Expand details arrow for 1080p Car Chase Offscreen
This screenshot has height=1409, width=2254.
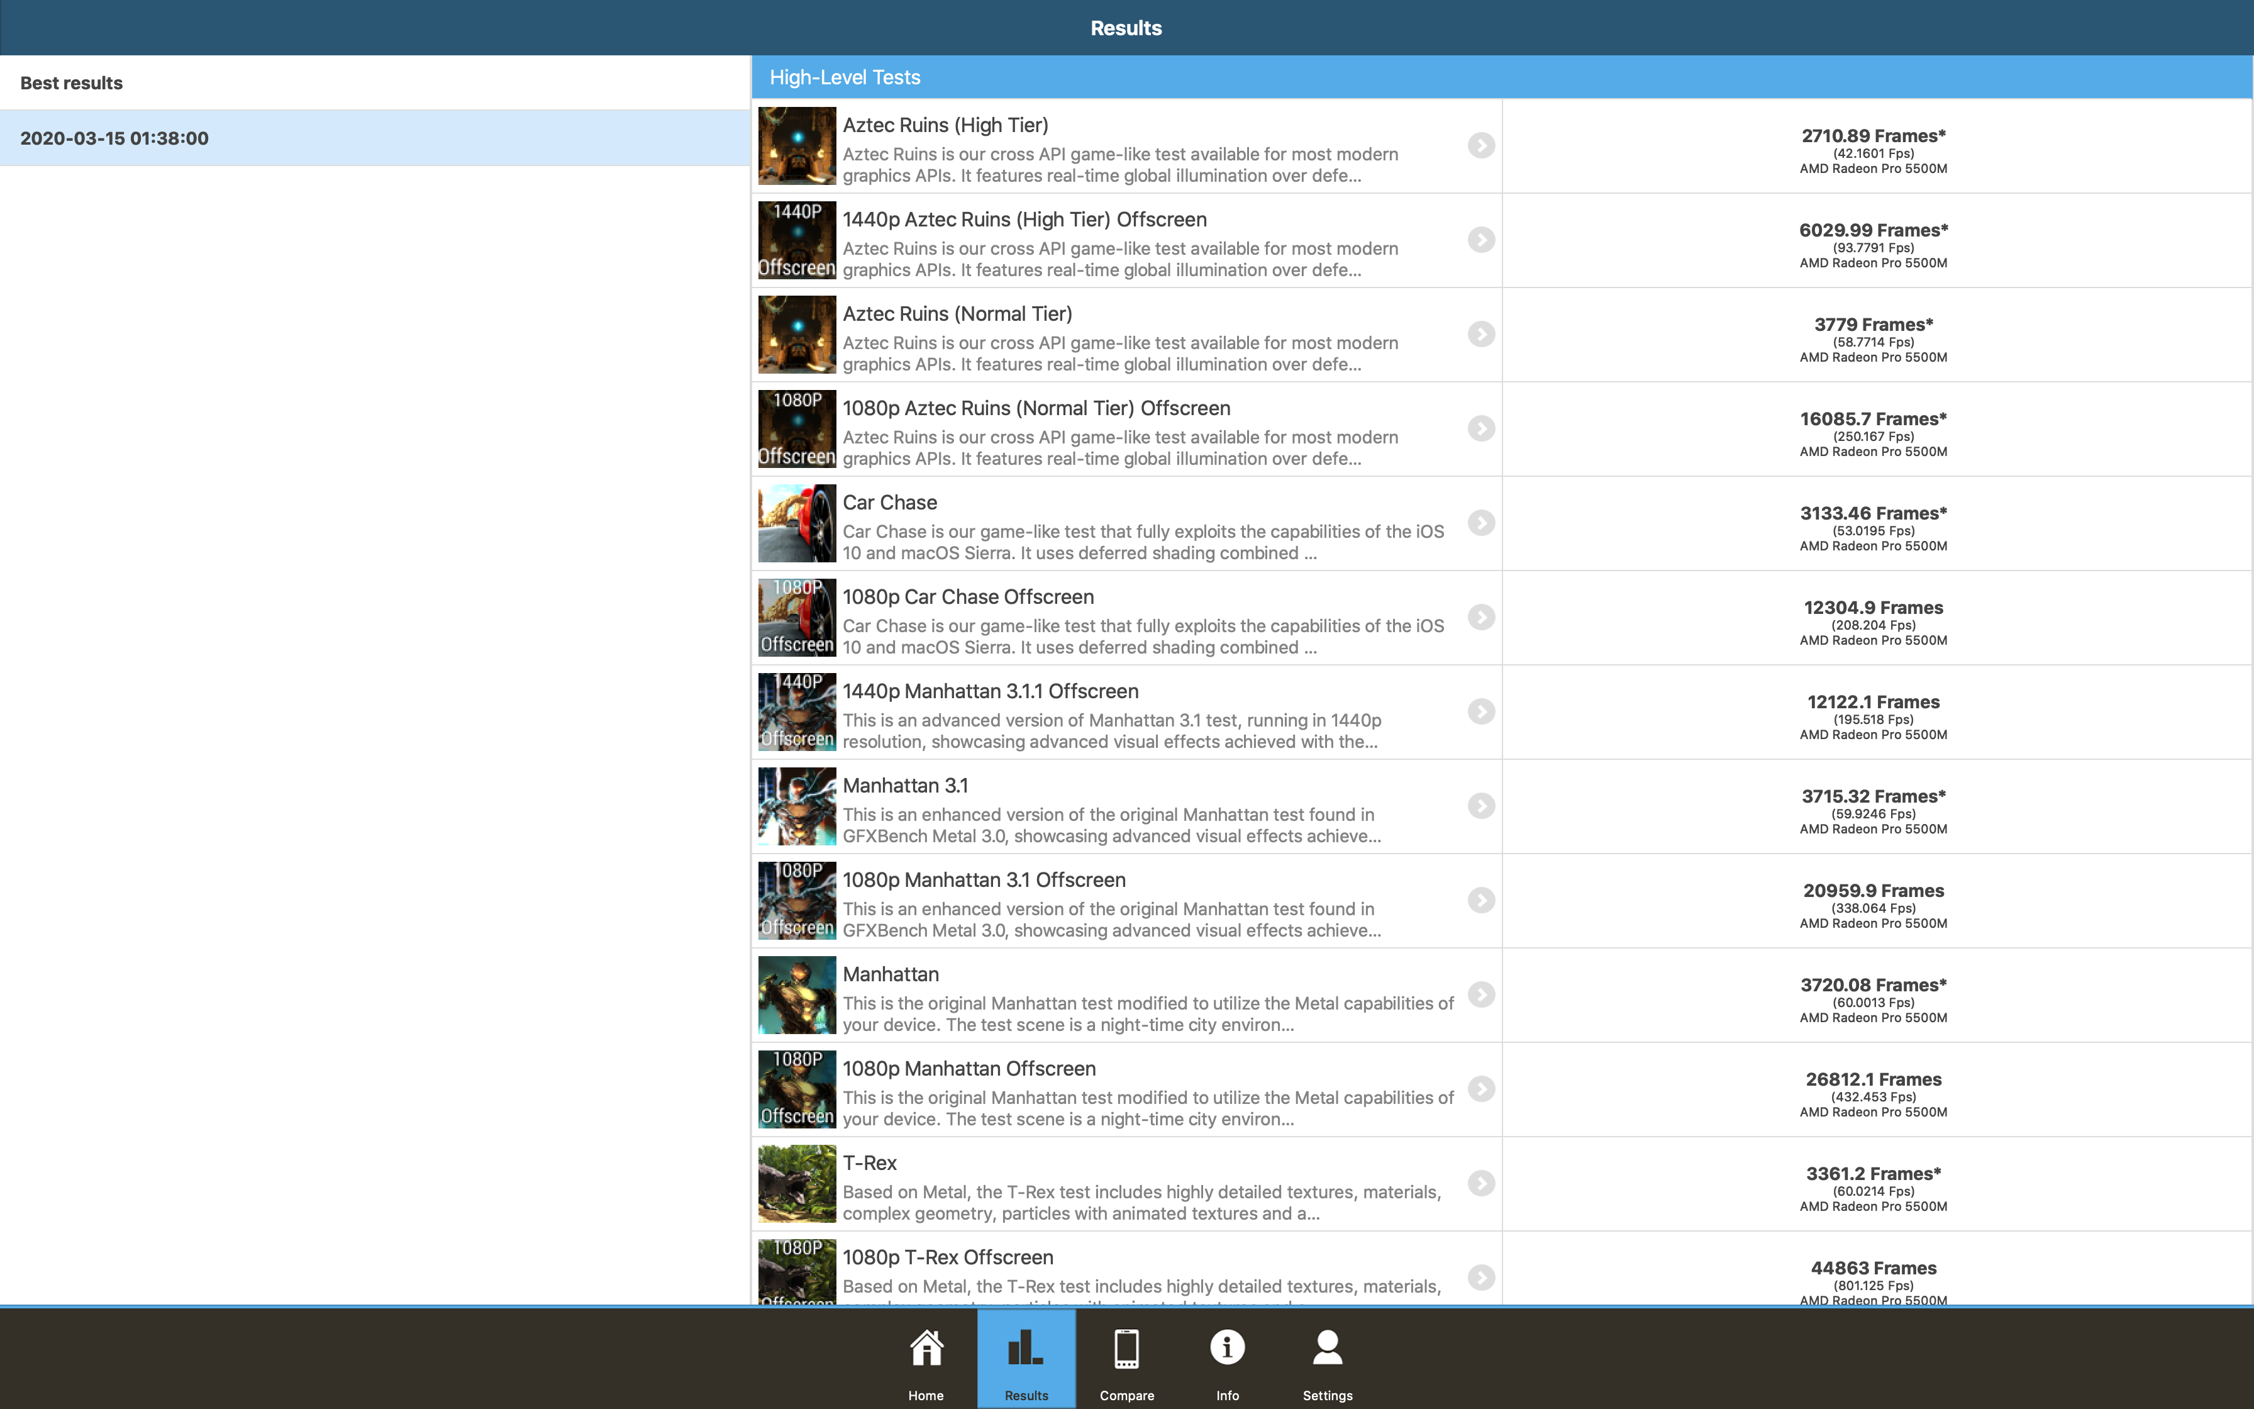tap(1481, 617)
